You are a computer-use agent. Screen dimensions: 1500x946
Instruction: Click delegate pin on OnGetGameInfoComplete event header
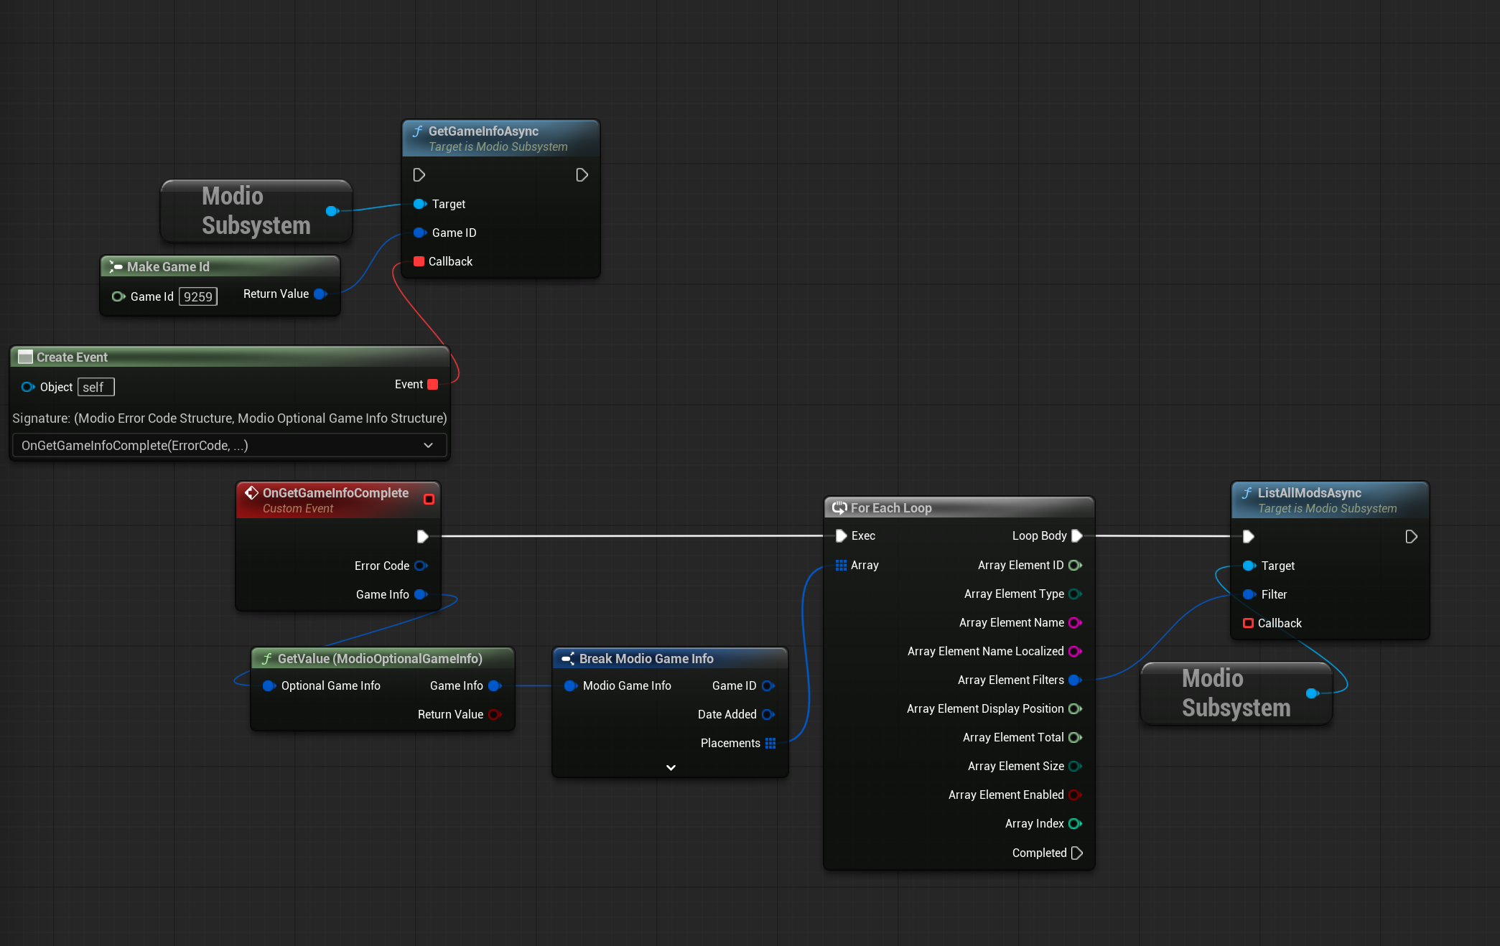(429, 499)
